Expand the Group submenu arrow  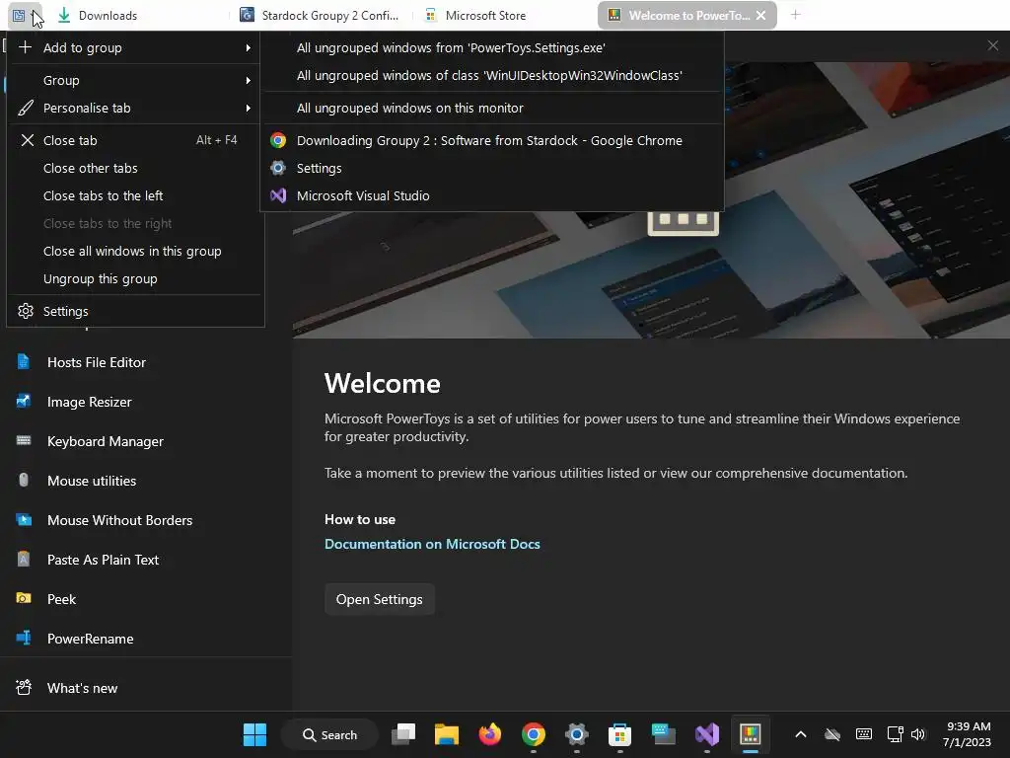click(248, 81)
